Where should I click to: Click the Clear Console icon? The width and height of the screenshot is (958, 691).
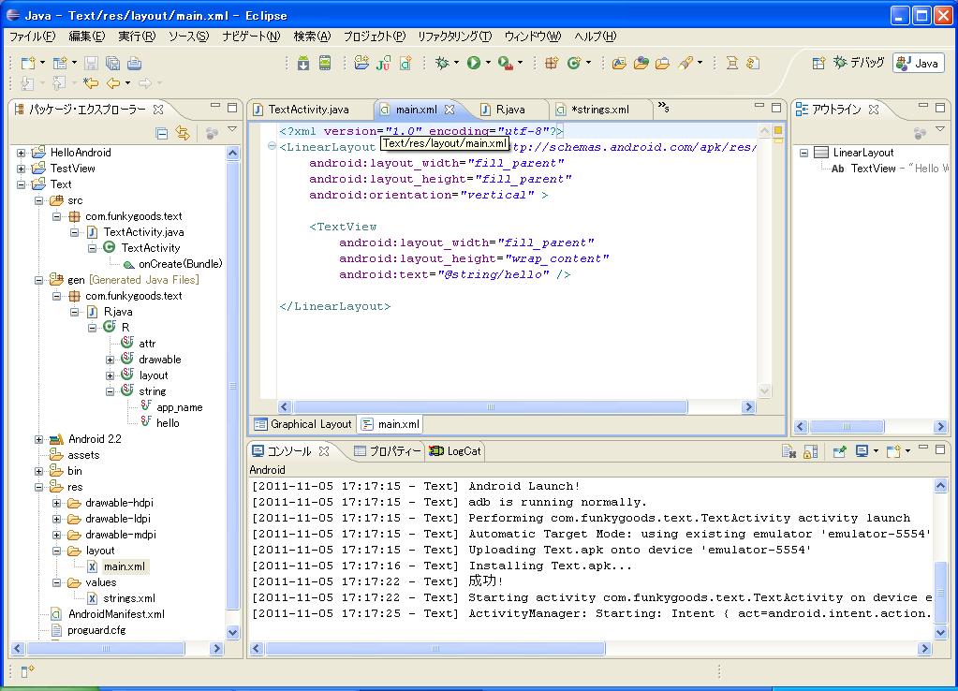tap(789, 451)
